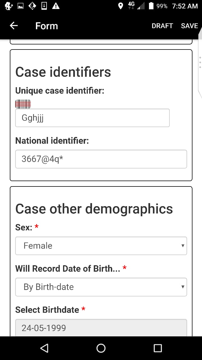Tap SAVE in the top bar
Image resolution: width=202 pixels, height=360 pixels.
coord(189,26)
